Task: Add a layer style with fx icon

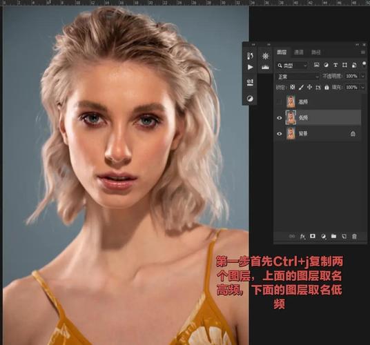Action: [302, 236]
